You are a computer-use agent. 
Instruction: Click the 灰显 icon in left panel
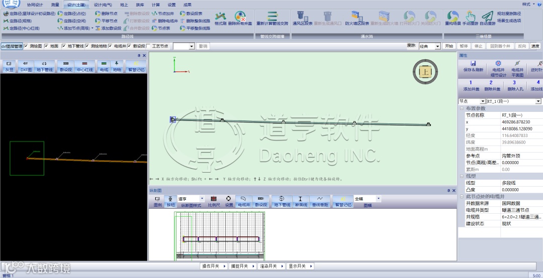pos(9,66)
